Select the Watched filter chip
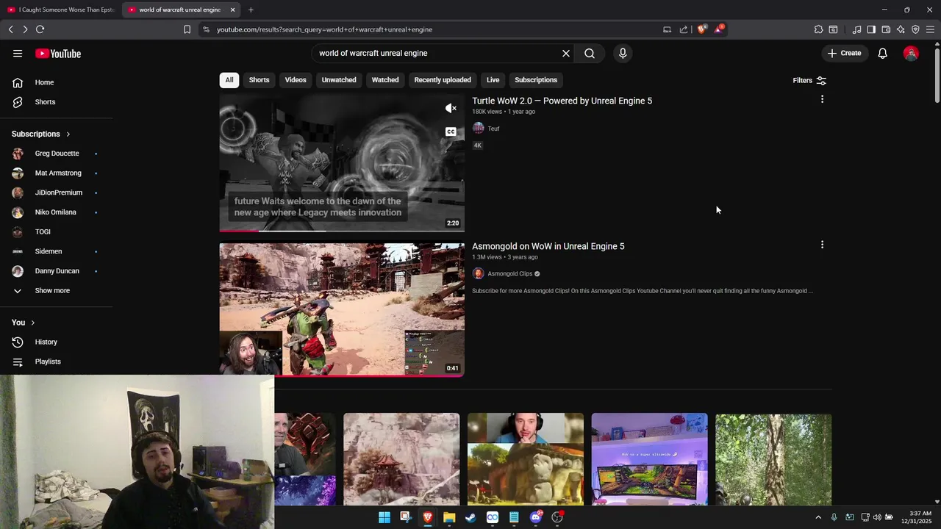Image resolution: width=941 pixels, height=529 pixels. point(385,80)
